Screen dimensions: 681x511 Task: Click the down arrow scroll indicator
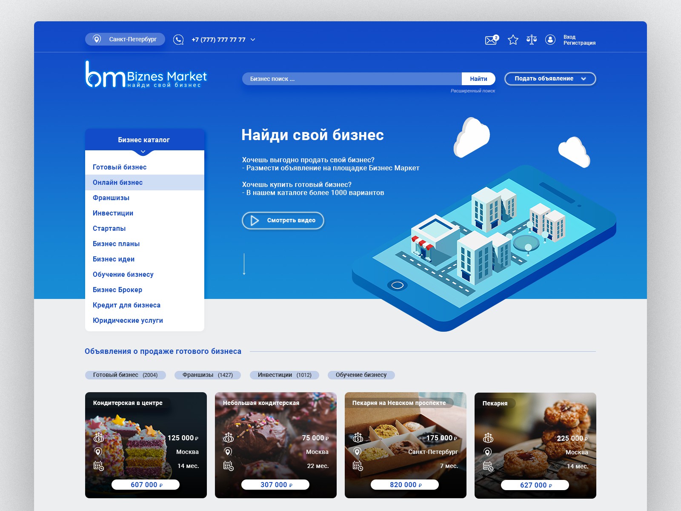pyautogui.click(x=244, y=264)
